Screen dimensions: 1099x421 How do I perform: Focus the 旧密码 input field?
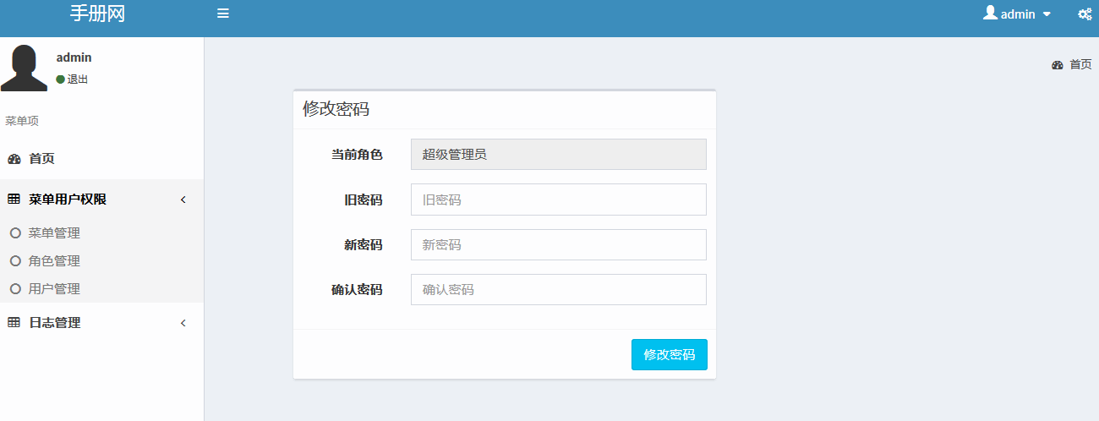point(558,200)
